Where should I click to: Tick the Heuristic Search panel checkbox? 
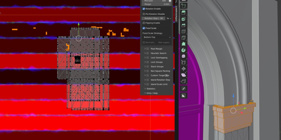pos(147,53)
